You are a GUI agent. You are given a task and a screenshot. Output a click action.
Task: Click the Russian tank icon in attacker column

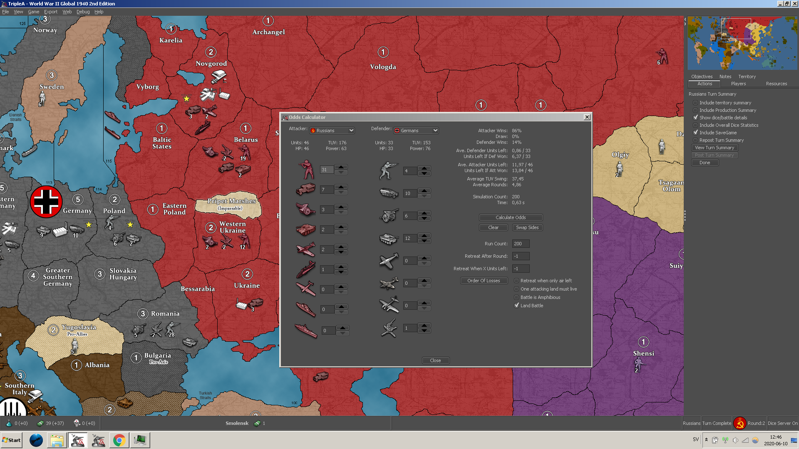pos(305,229)
